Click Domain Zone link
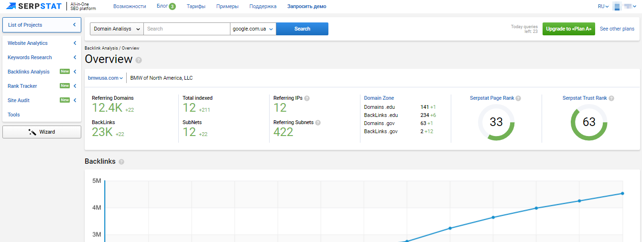Viewport: 642px width, 242px height. pyautogui.click(x=379, y=98)
